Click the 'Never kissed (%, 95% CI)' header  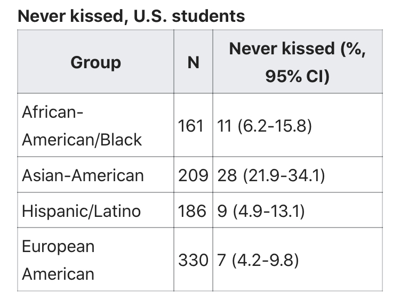tap(298, 62)
